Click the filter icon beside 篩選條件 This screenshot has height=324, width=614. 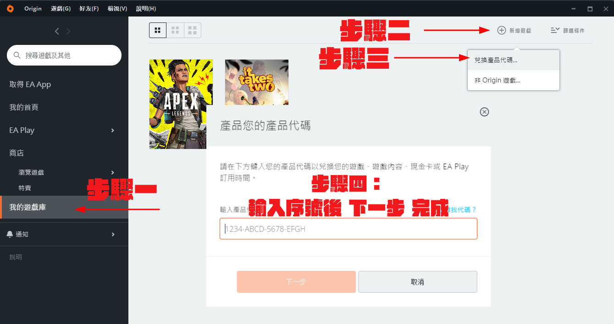(x=555, y=30)
